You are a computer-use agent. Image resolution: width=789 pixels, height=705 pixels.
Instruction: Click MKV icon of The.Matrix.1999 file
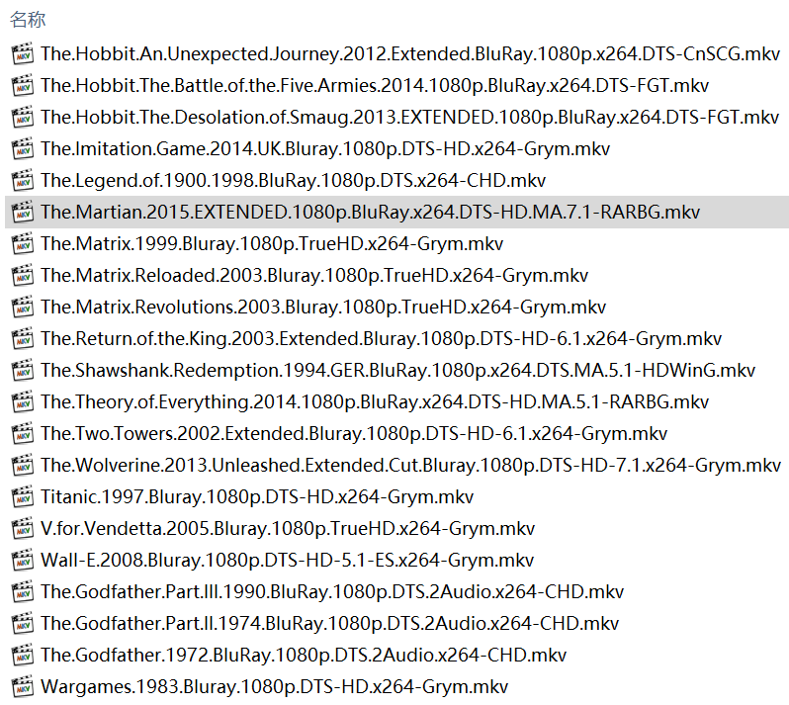tap(23, 244)
